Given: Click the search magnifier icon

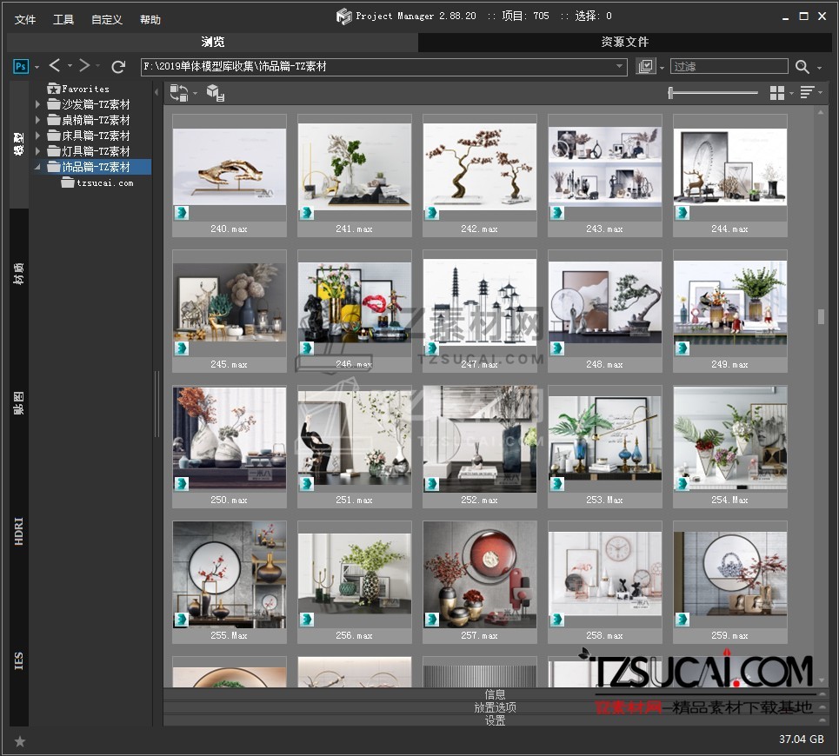Looking at the screenshot, I should point(802,67).
